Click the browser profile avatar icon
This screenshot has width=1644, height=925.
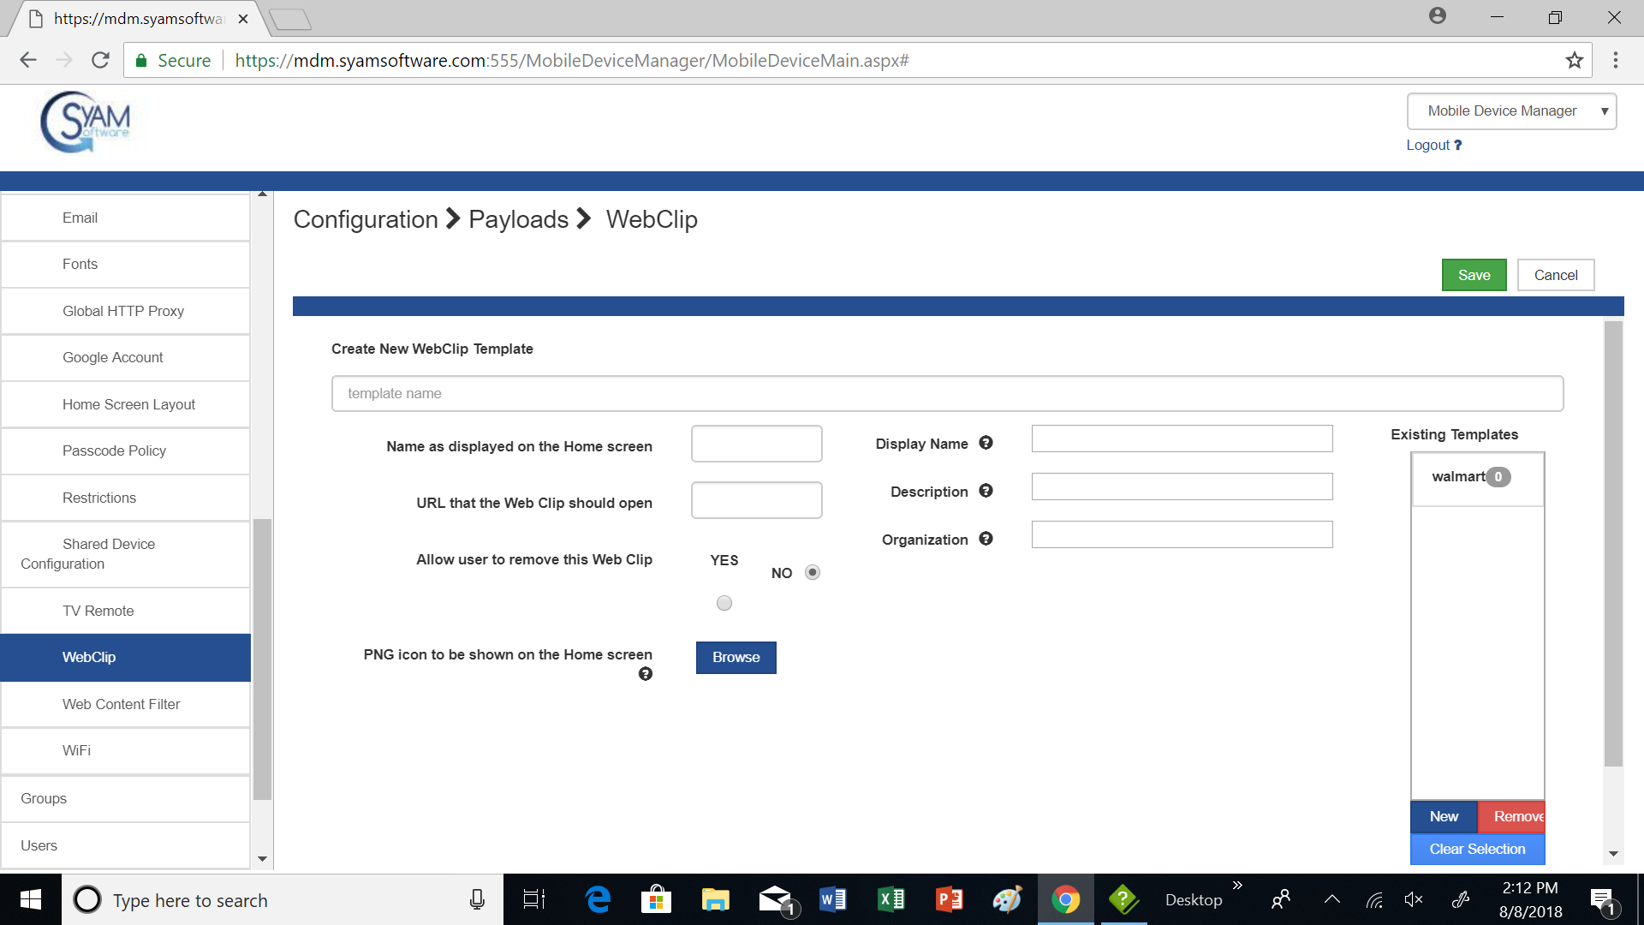[x=1437, y=15]
